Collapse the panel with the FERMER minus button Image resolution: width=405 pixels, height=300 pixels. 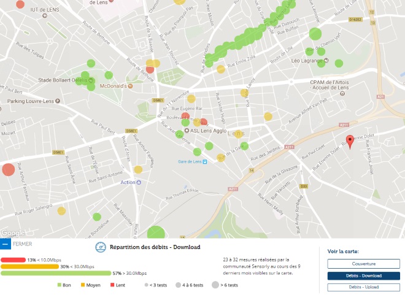coord(6,244)
